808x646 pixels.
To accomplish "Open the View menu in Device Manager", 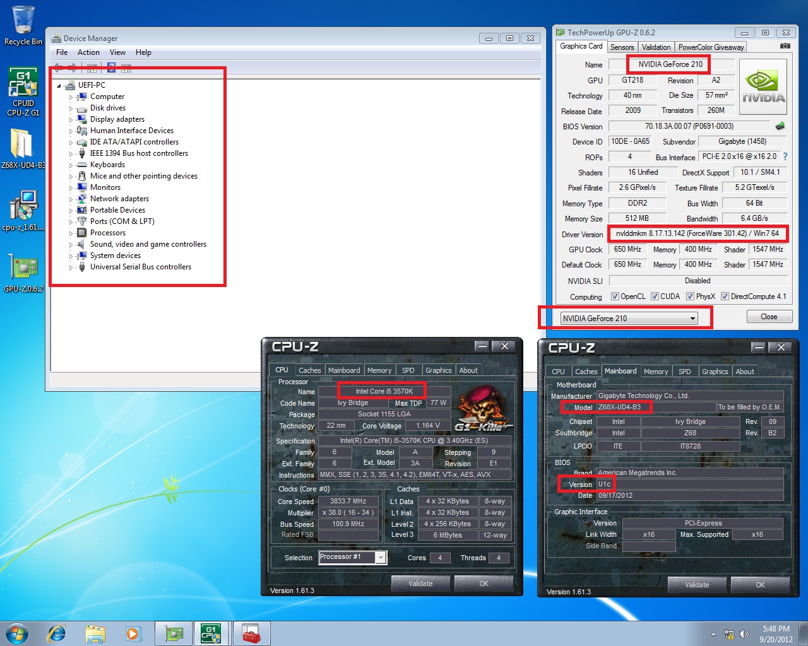I will click(x=117, y=52).
